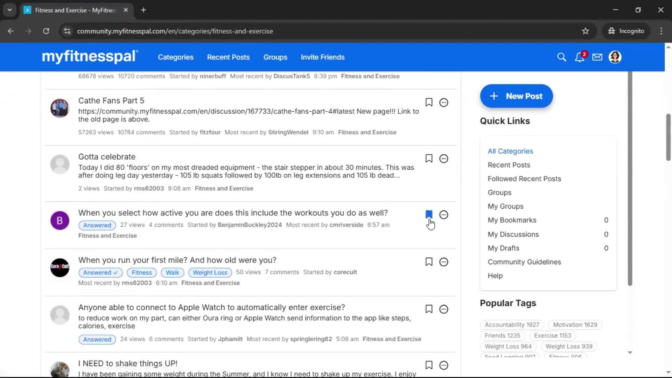Open My Drafts quick link
The image size is (672, 378).
pos(503,248)
